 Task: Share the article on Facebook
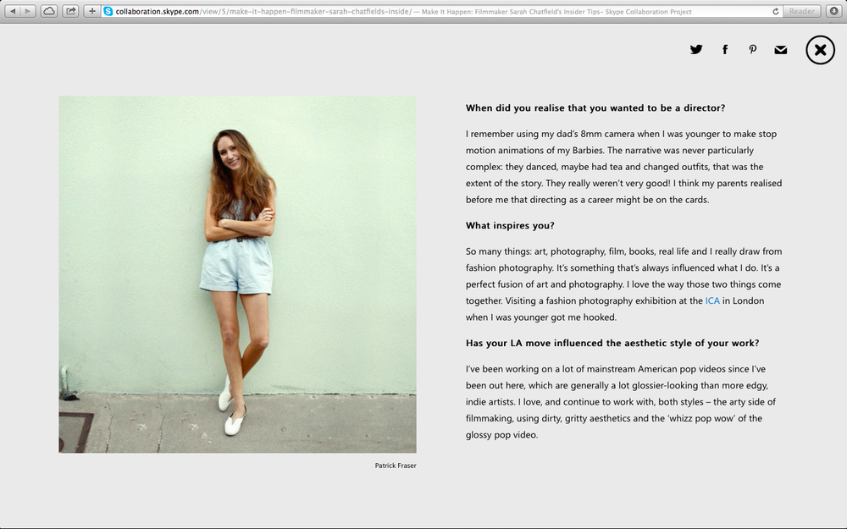pos(725,49)
